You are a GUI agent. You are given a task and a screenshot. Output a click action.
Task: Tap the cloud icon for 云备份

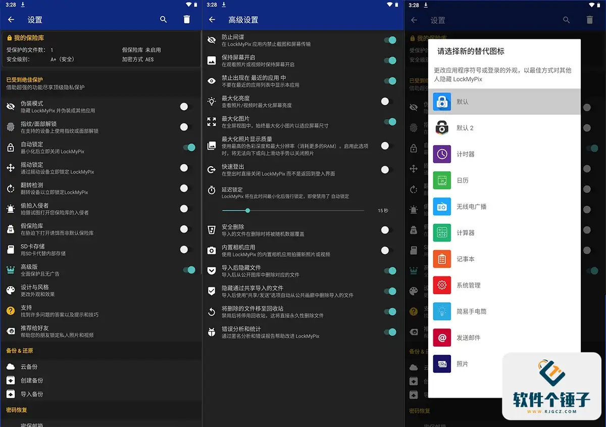11,367
